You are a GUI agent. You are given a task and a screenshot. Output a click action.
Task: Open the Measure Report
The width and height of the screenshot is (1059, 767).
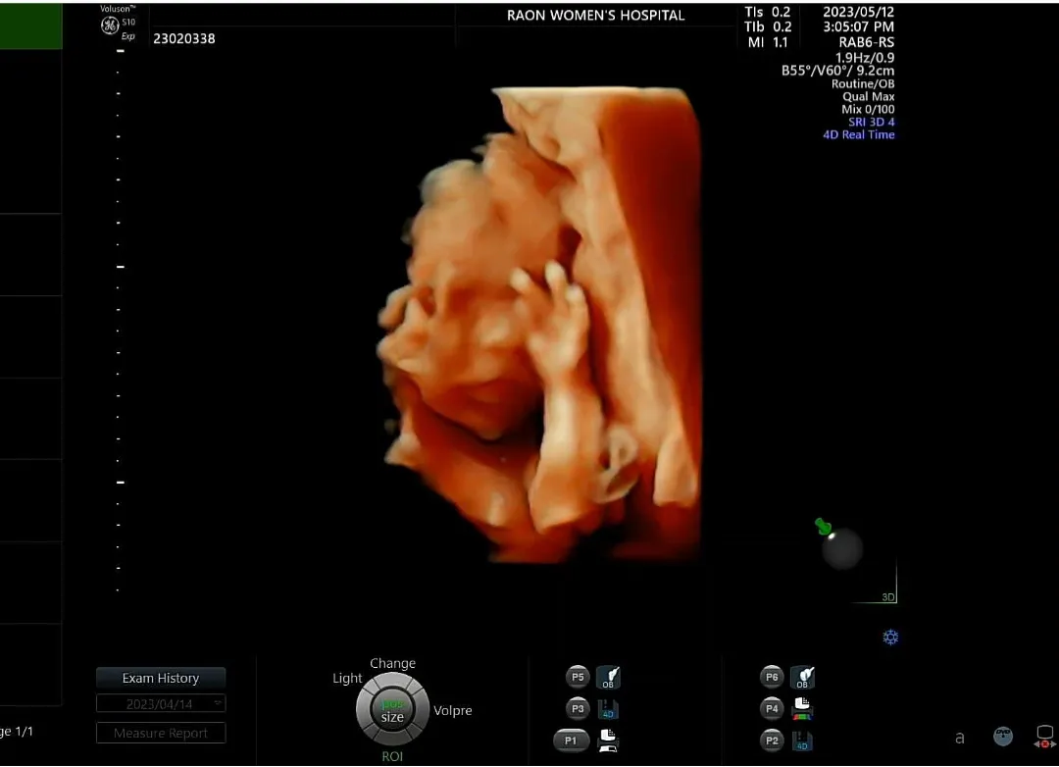click(x=161, y=734)
